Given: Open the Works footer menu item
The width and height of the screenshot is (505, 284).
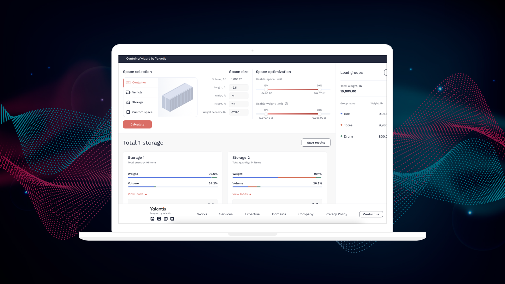Looking at the screenshot, I should tap(202, 214).
